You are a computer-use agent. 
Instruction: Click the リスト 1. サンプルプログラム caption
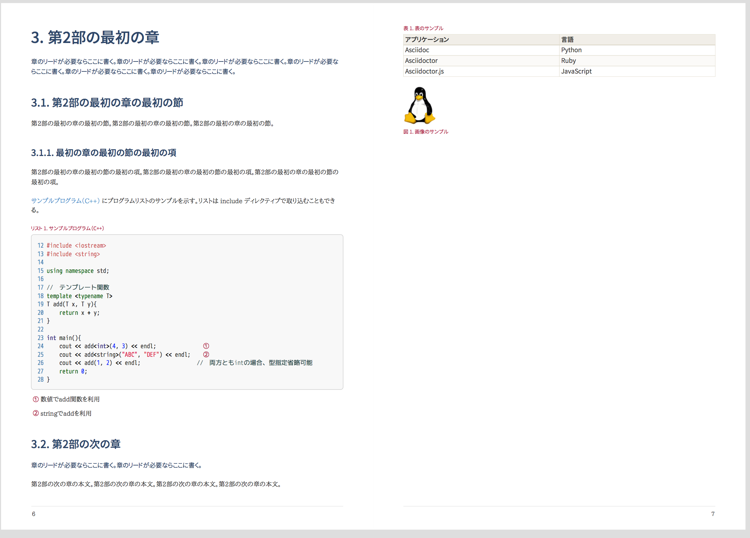[x=67, y=228]
